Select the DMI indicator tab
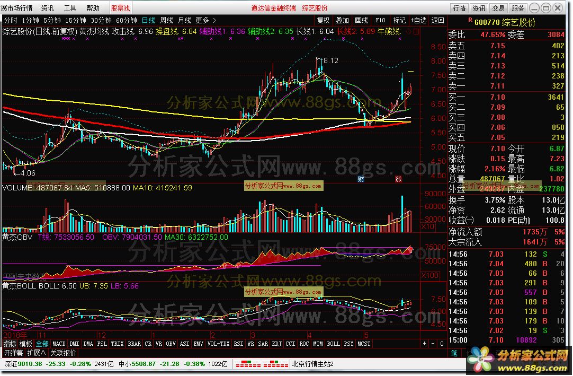Screen dimensions: 573x376 [x=74, y=344]
